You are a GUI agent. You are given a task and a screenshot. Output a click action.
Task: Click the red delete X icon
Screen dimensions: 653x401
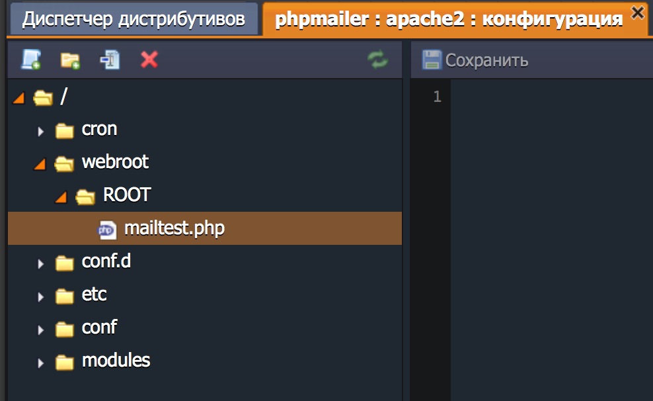pyautogui.click(x=149, y=60)
